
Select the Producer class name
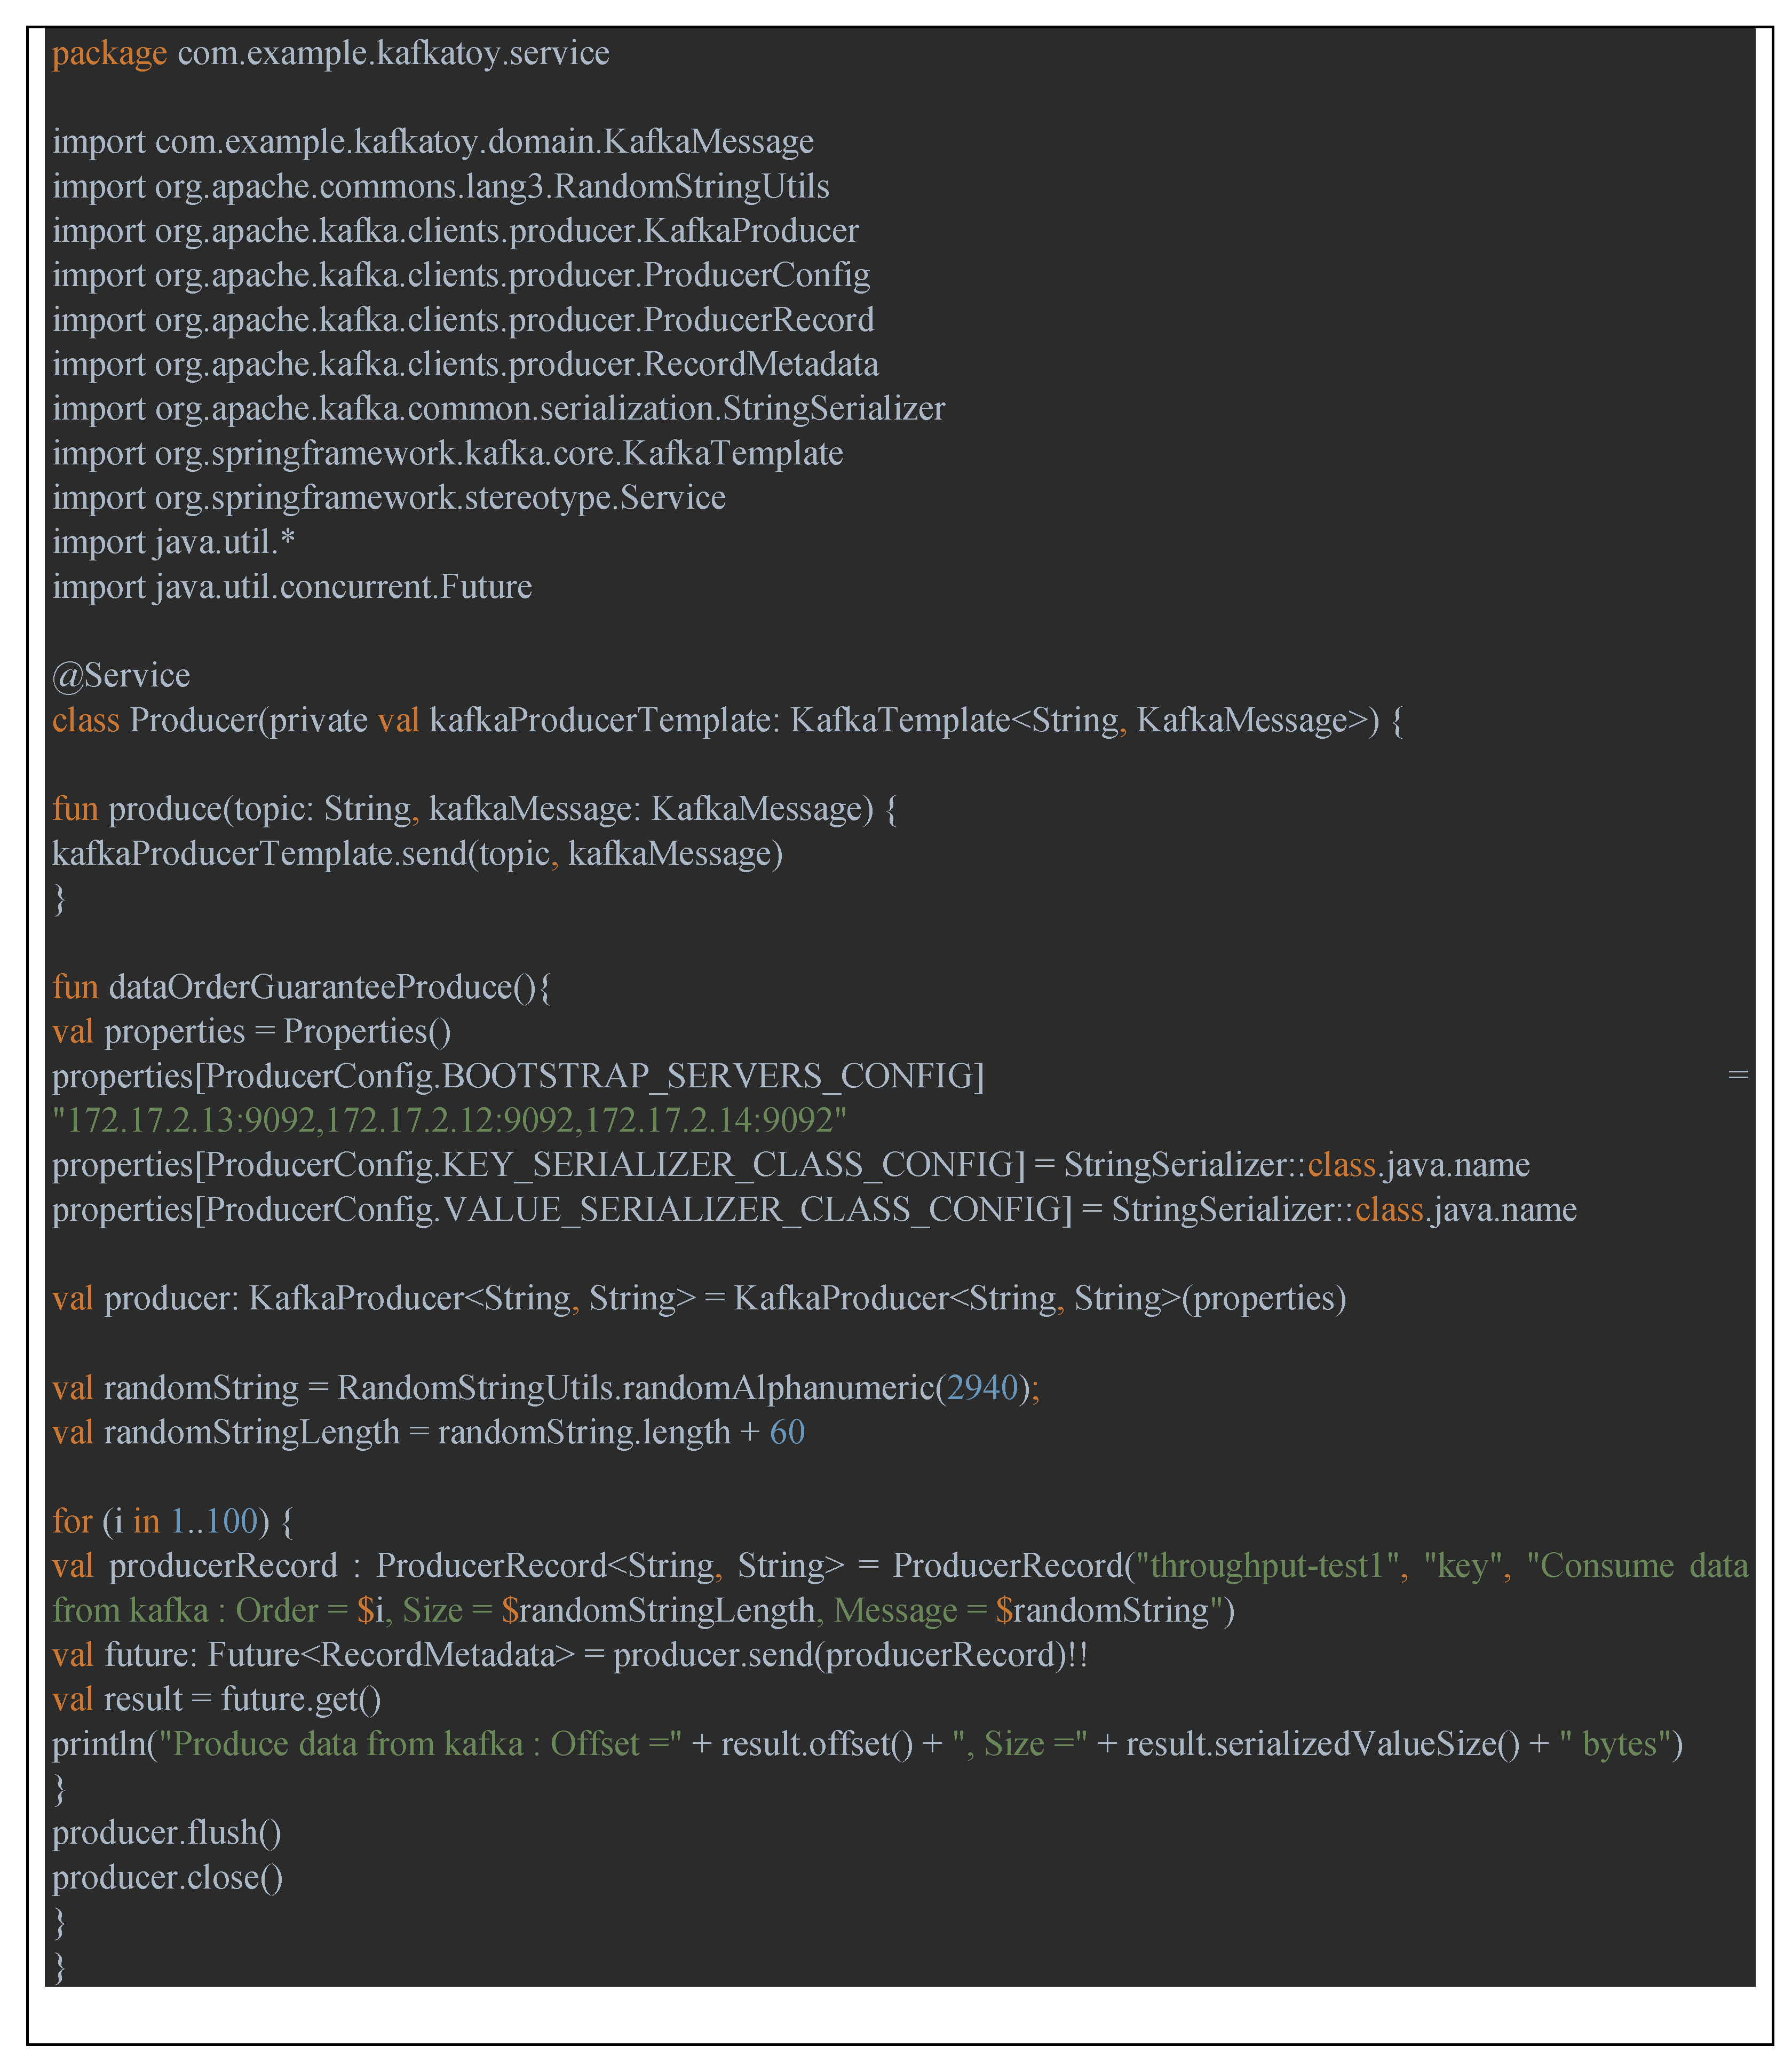coord(190,720)
